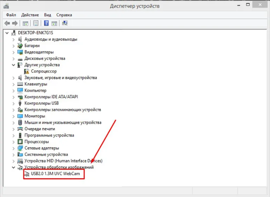The width and height of the screenshot is (270, 197).
Task: Select Программные устройства category
Action: (x=49, y=135)
